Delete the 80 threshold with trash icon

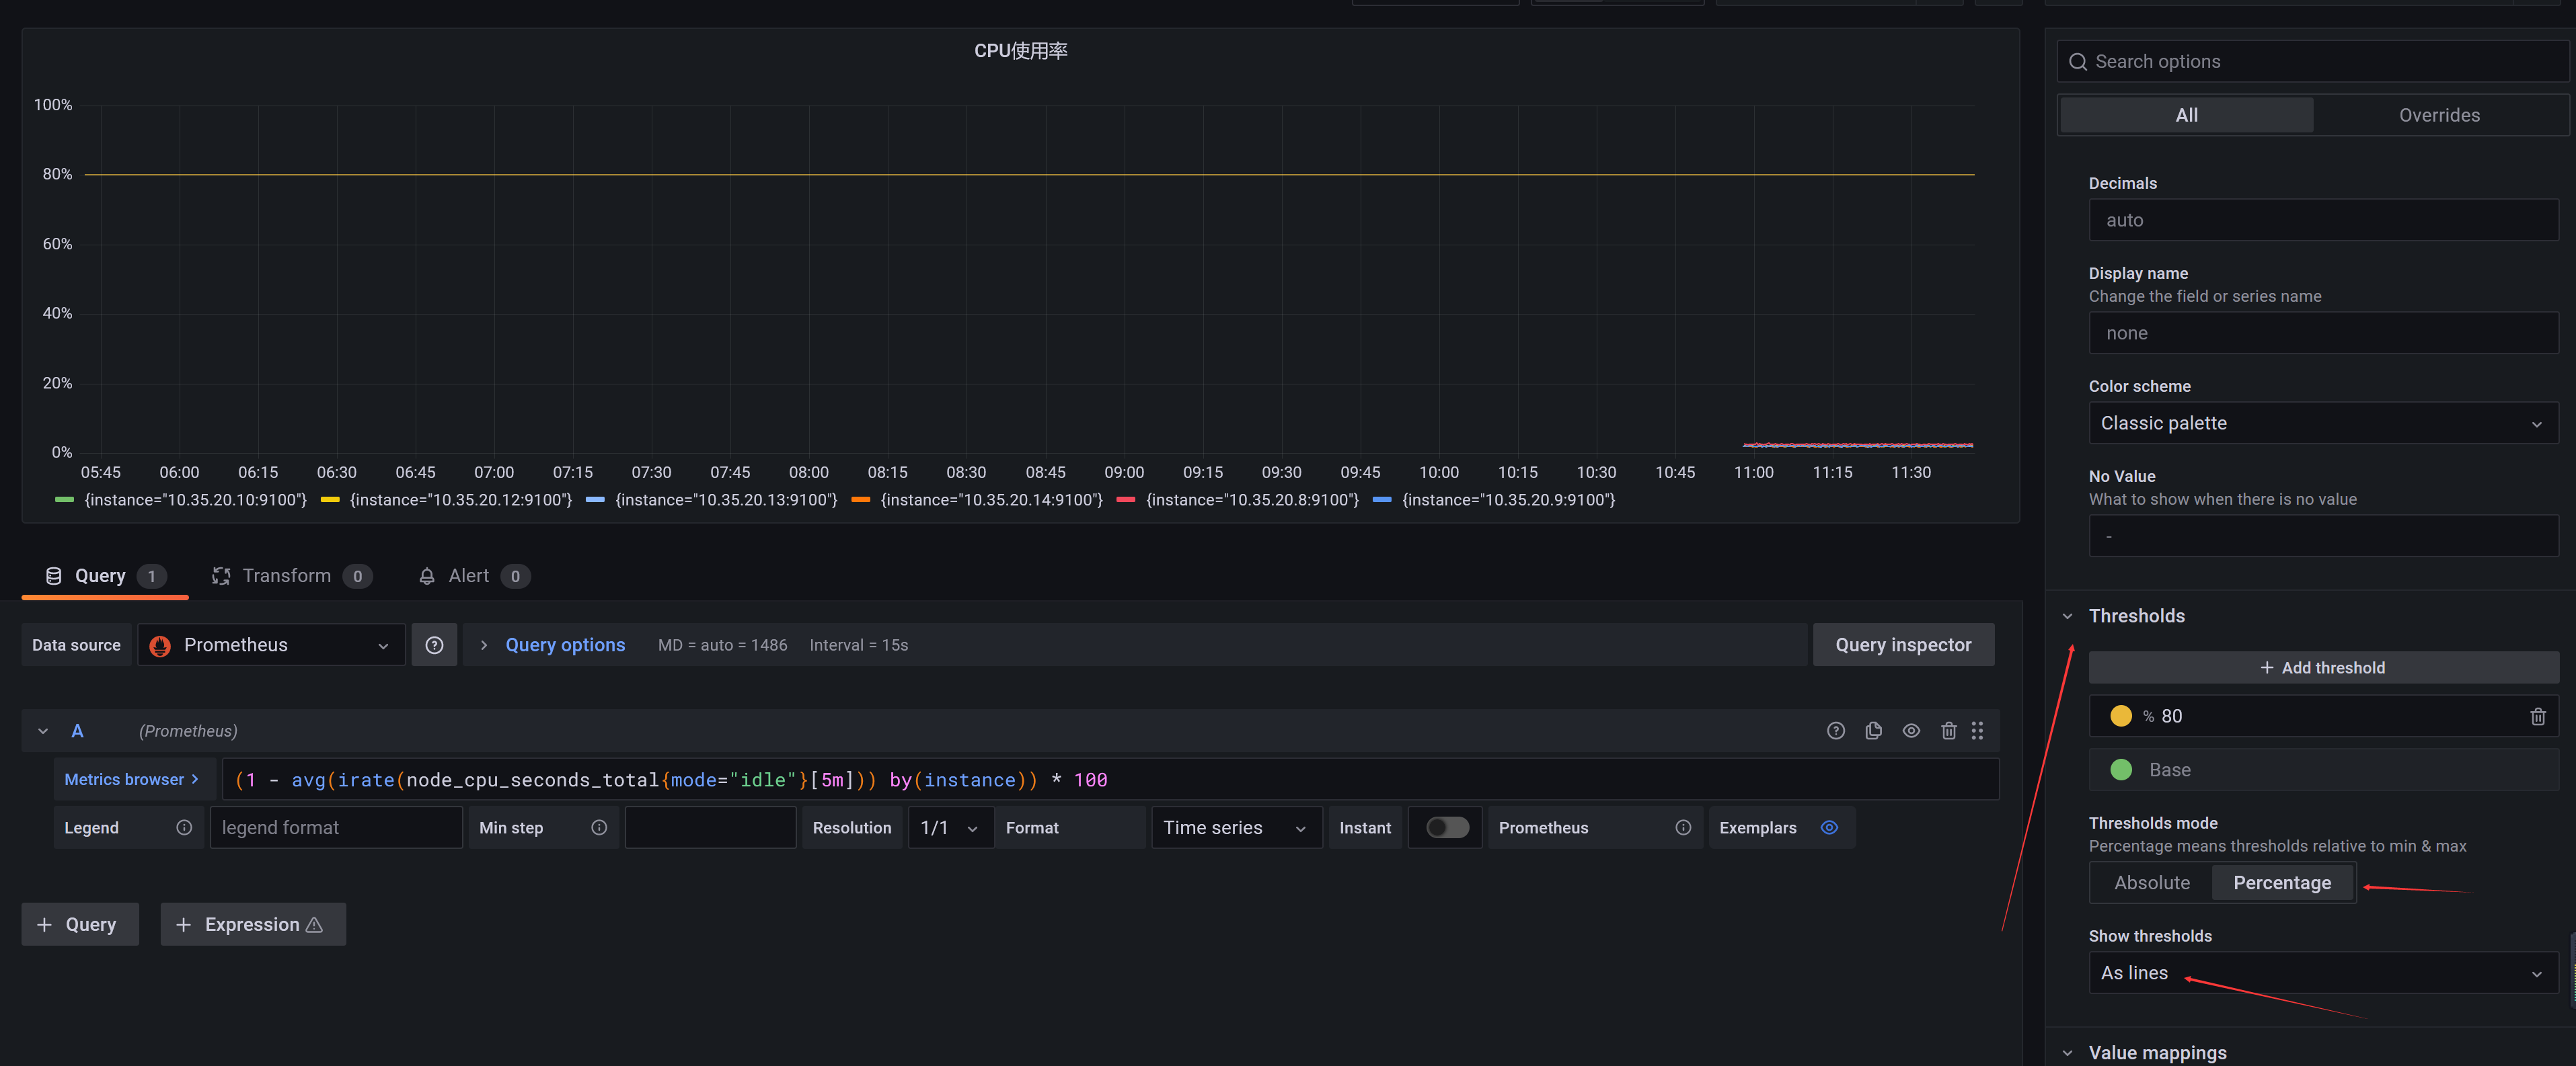(x=2537, y=716)
